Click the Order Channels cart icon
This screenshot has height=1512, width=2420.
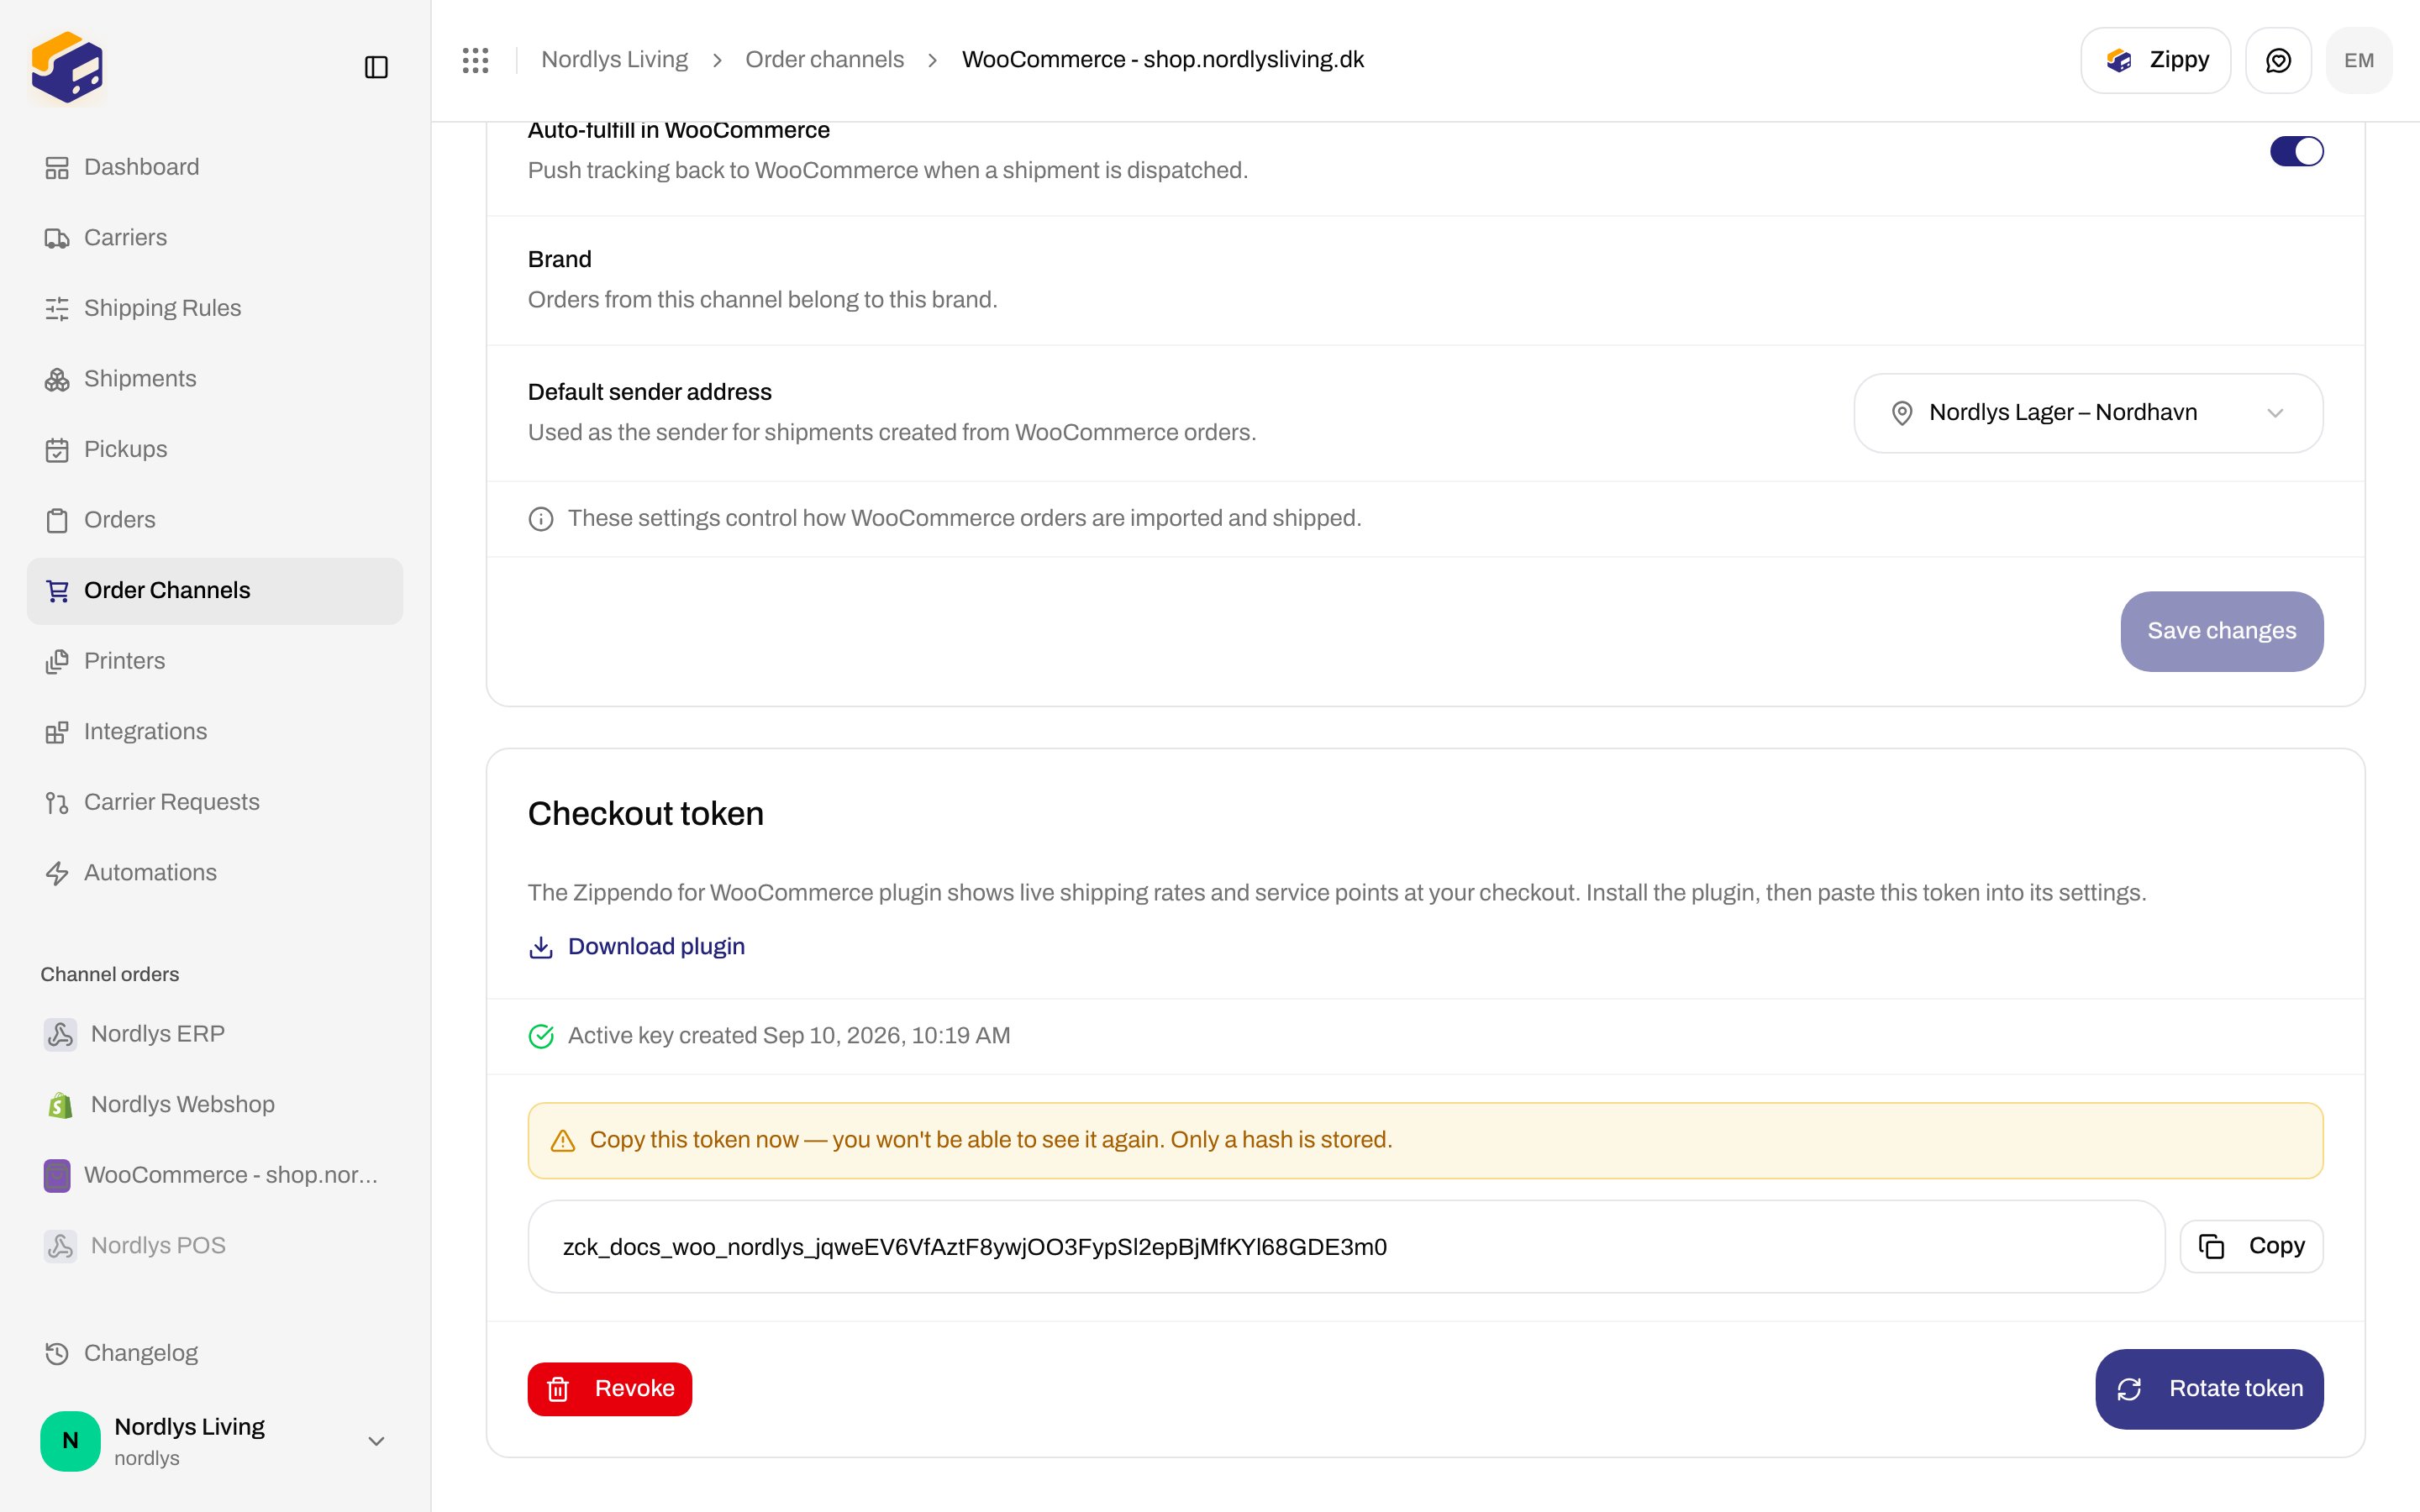coord(57,591)
